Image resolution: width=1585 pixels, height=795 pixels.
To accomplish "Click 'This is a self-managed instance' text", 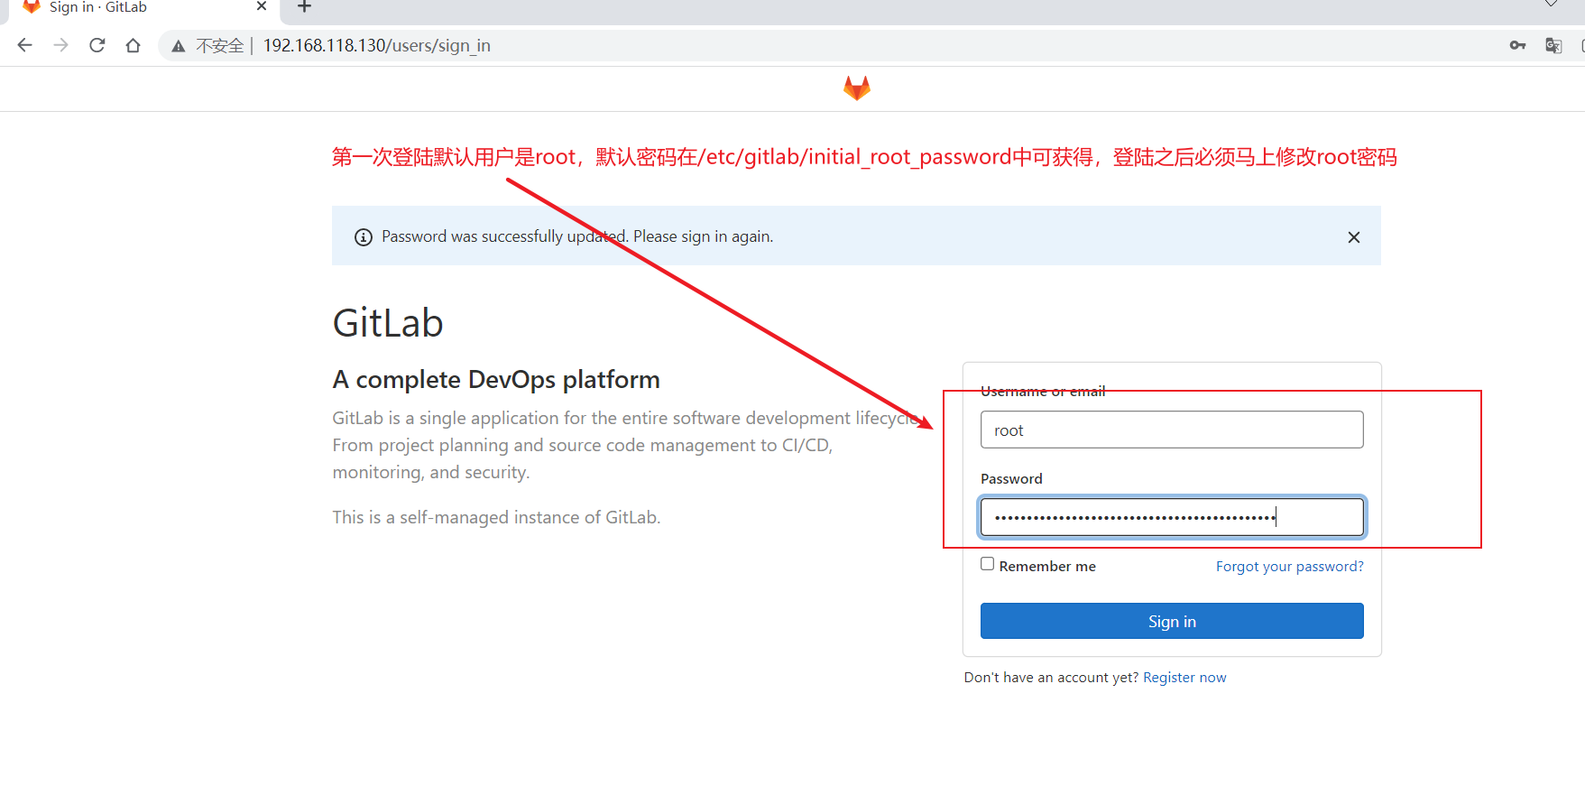I will point(496,517).
